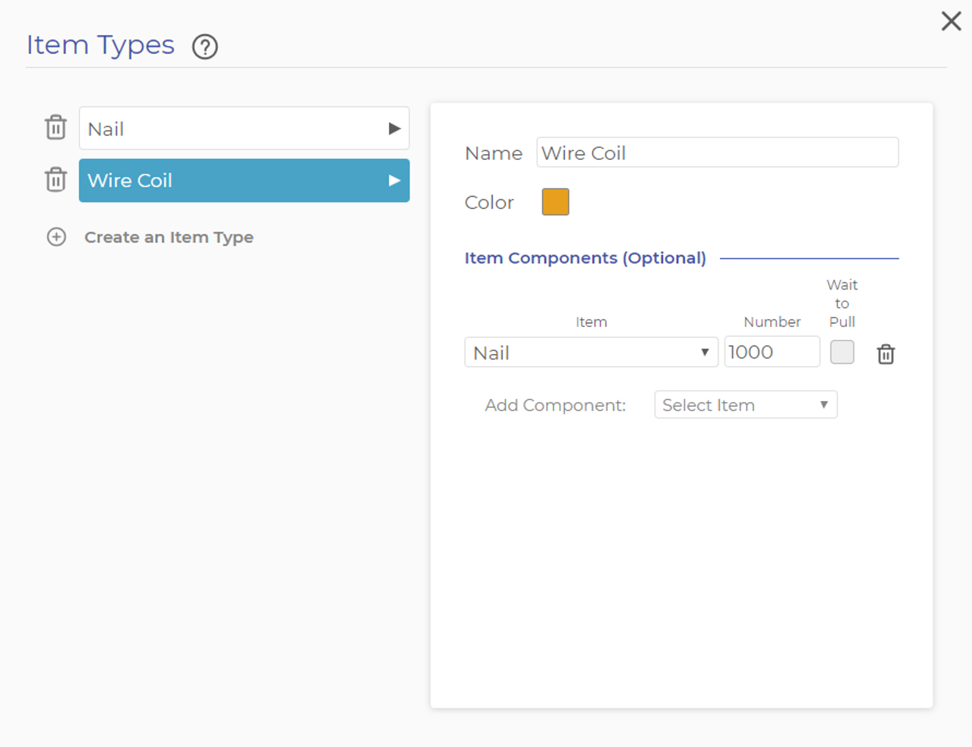Select the Nail item type in the list
The image size is (972, 747).
(x=233, y=129)
